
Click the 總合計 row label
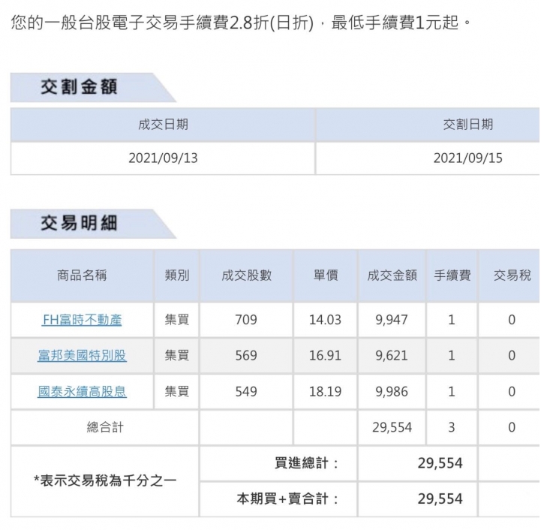pyautogui.click(x=105, y=427)
